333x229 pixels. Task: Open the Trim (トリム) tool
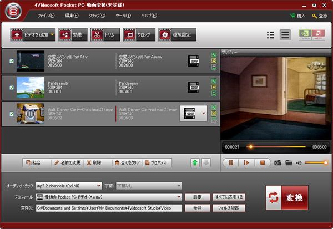[105, 34]
